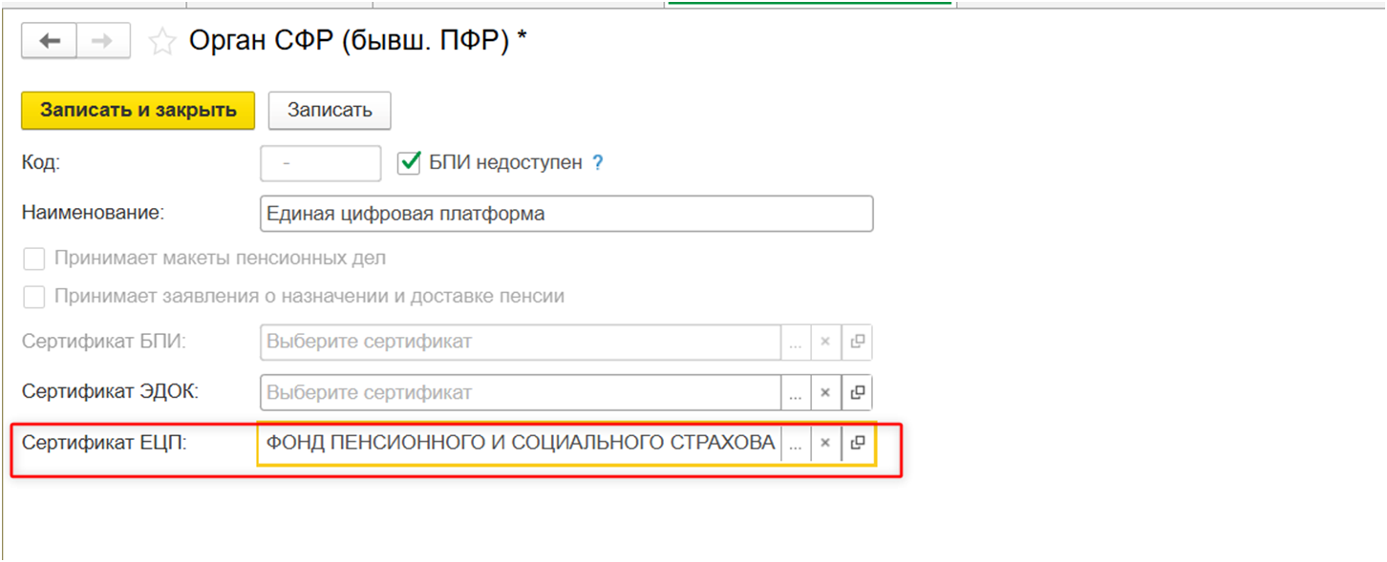Open the selected Сертификат ЕЦП record icon
1387x562 pixels.
[857, 443]
